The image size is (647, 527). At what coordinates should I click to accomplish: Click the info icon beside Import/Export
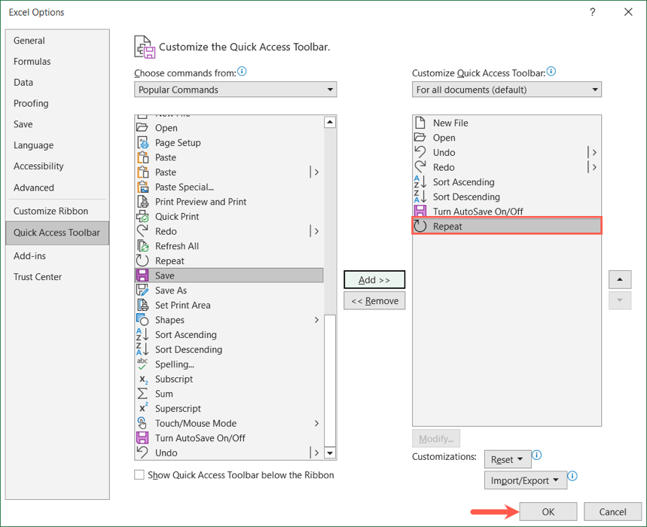pos(572,477)
